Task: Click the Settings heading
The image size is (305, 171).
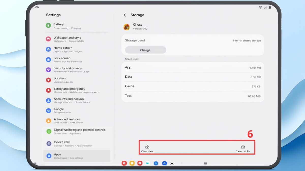Action: (53, 15)
